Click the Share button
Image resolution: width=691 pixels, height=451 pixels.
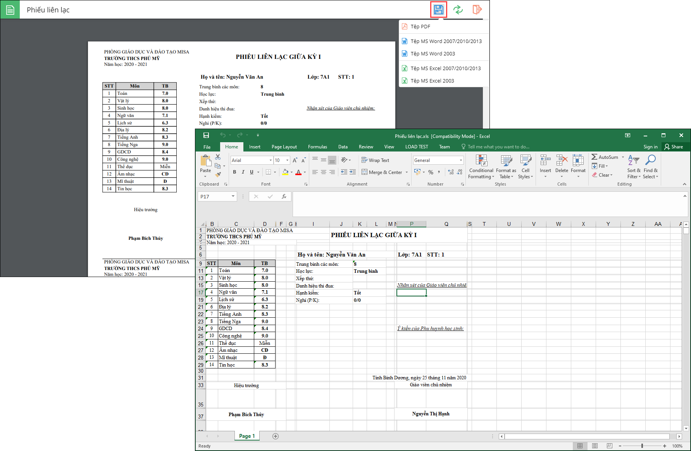tap(674, 147)
